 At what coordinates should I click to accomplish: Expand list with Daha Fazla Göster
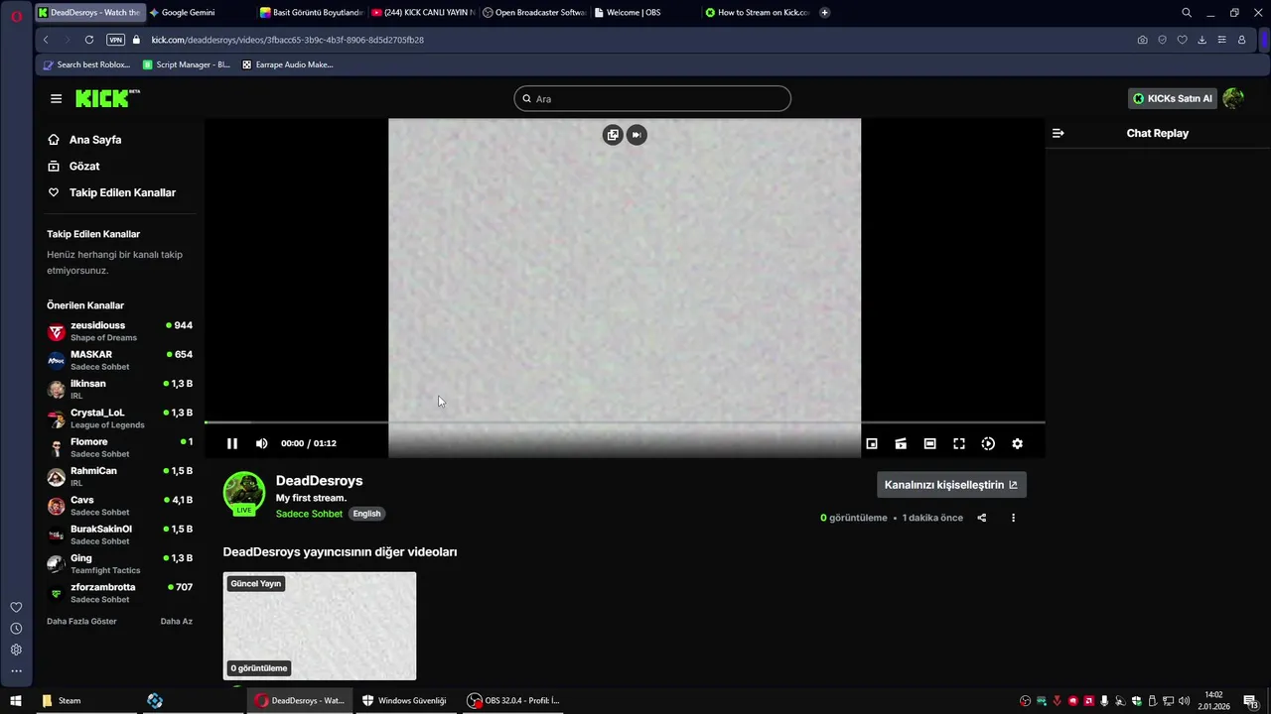(81, 621)
